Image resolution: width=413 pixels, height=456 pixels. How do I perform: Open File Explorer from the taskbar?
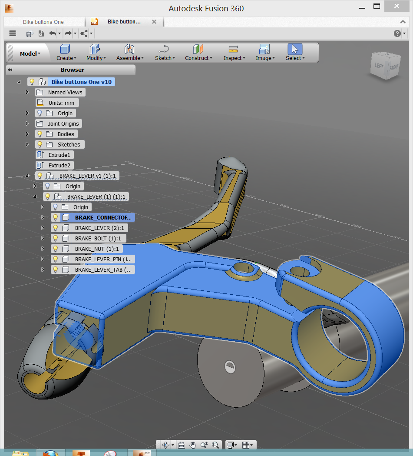(20, 453)
